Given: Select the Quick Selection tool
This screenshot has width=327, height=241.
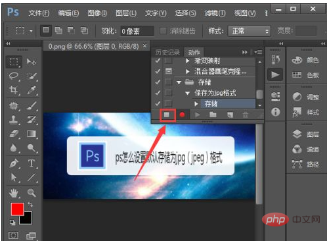Looking at the screenshot, I should [32, 76].
